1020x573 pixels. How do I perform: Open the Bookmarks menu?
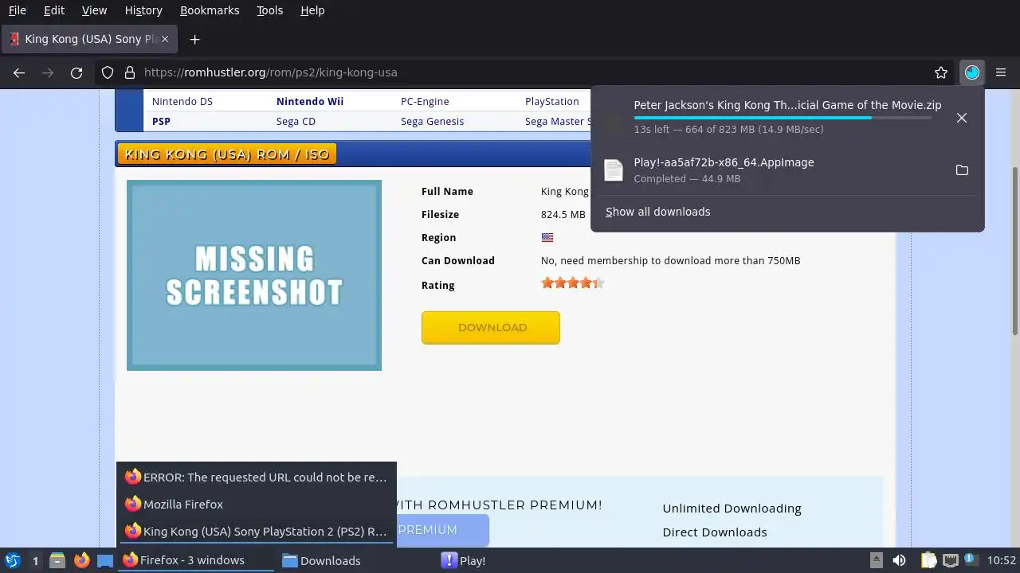(x=209, y=10)
